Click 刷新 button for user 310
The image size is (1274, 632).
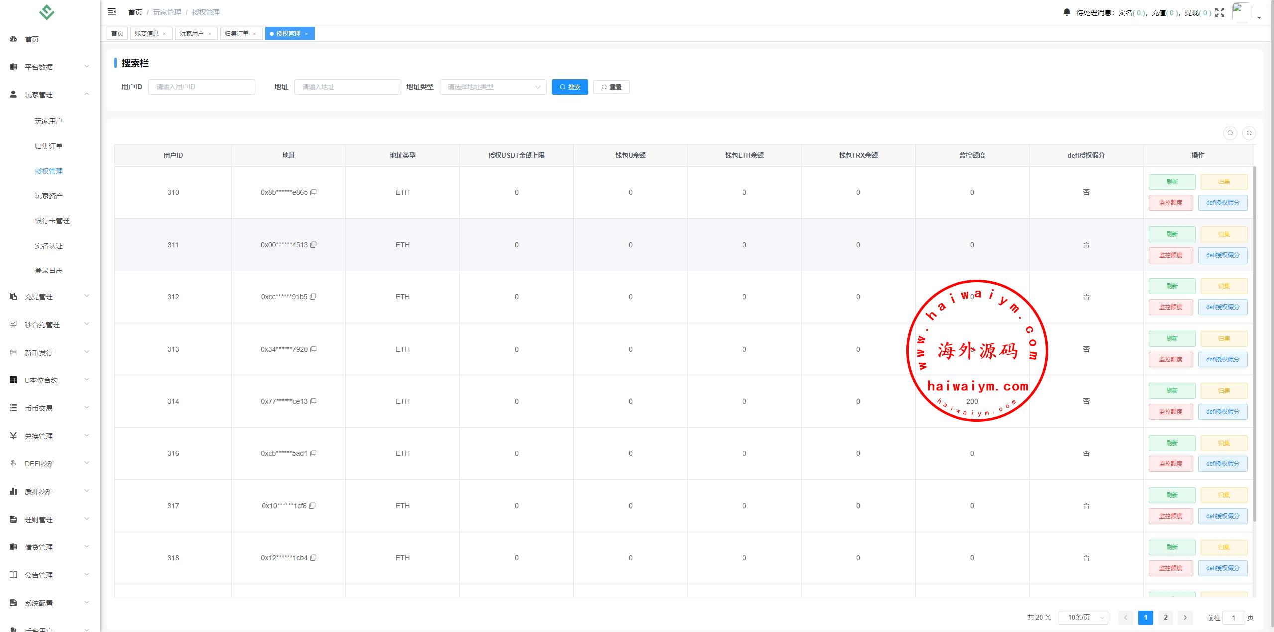coord(1171,182)
